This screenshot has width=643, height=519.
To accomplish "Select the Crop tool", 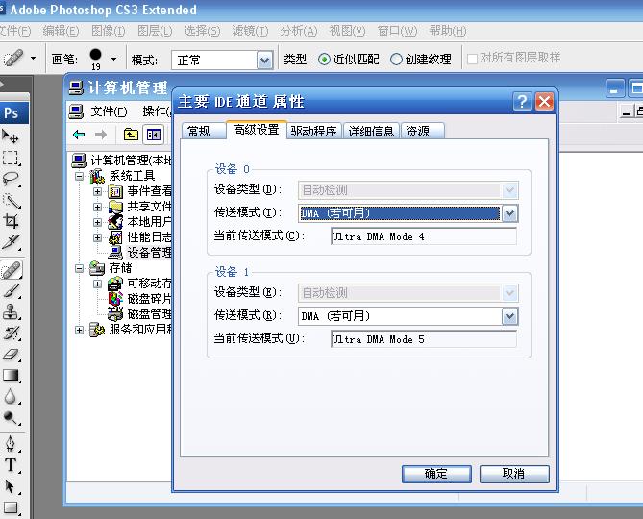I will 11,221.
